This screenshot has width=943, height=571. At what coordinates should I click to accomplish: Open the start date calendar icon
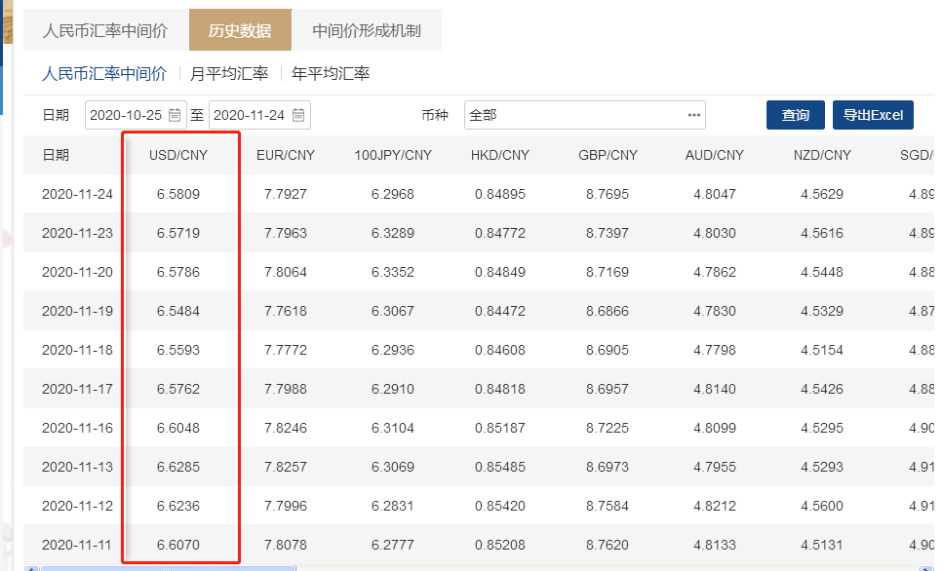175,115
